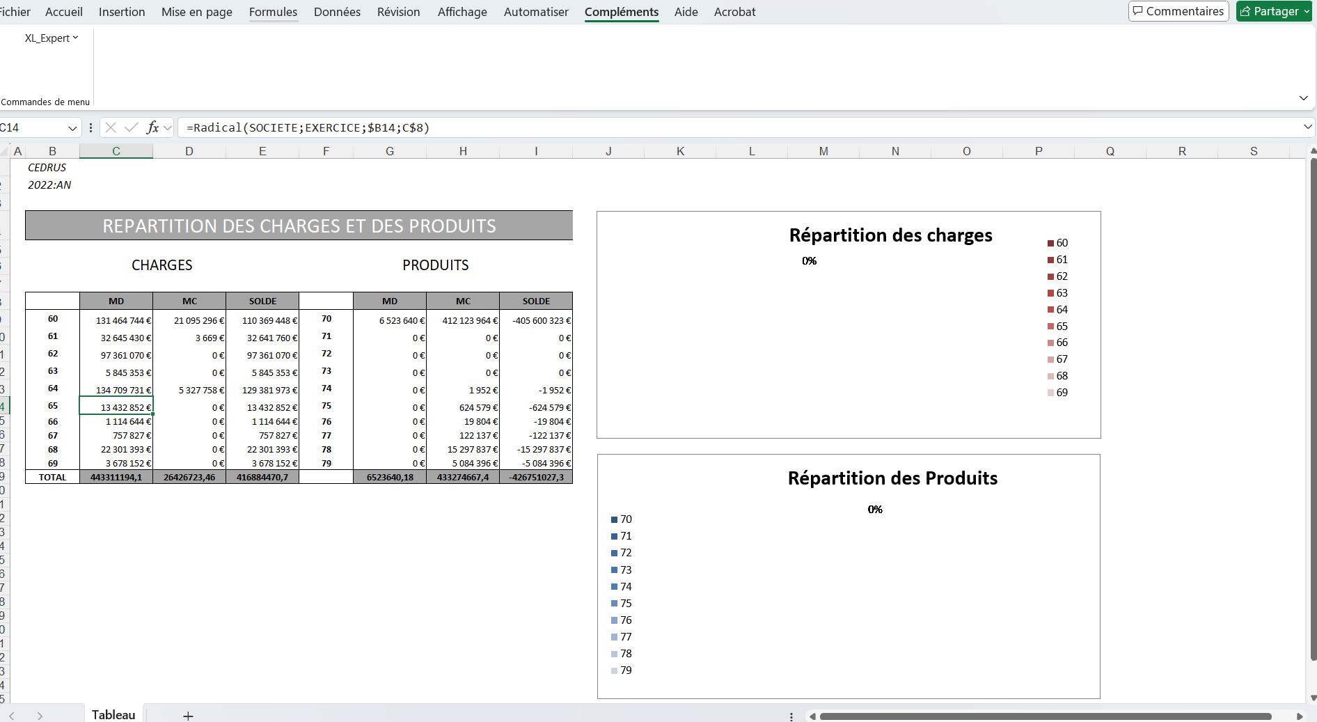Collapse the ribbon using the chevron

[1303, 98]
